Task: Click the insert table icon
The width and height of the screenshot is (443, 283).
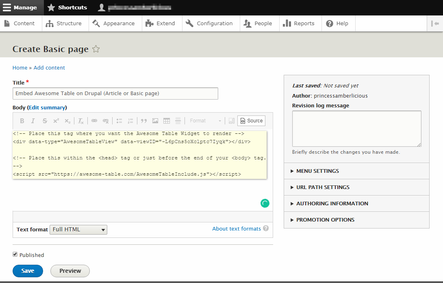Action: tap(167, 121)
